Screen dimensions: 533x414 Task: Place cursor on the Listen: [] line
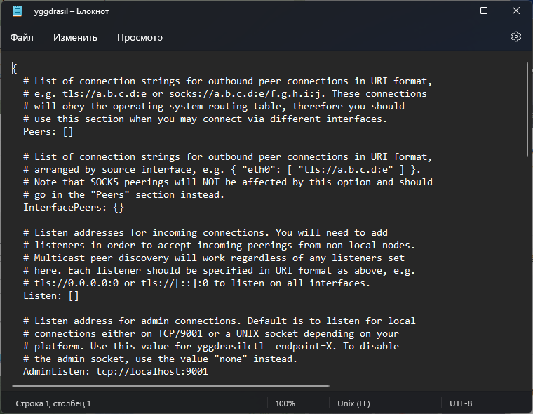(x=50, y=296)
